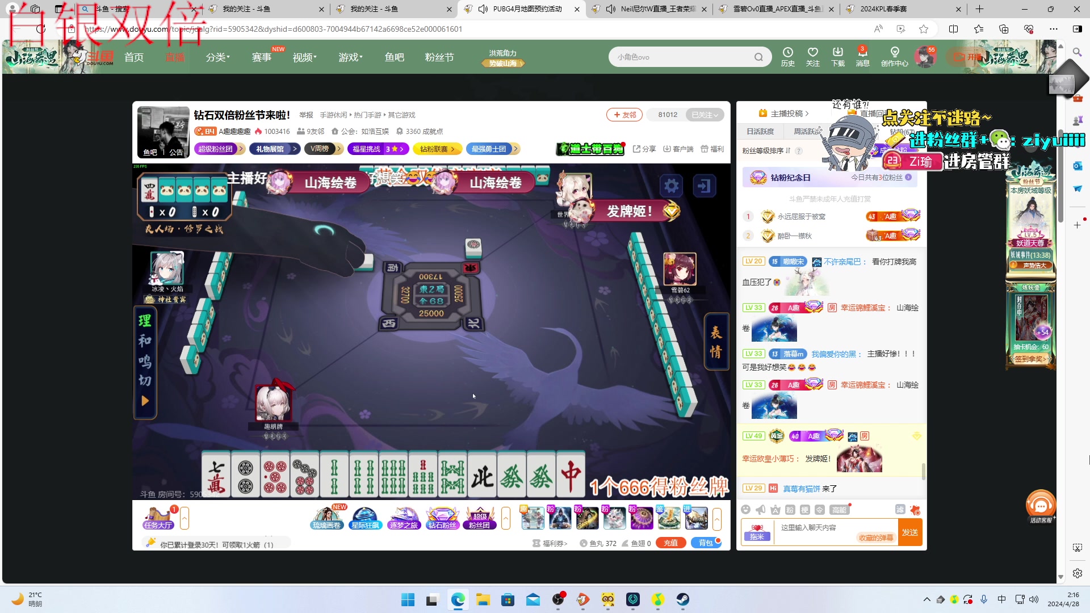Click the 发送 send button
The width and height of the screenshot is (1090, 613).
tap(910, 532)
